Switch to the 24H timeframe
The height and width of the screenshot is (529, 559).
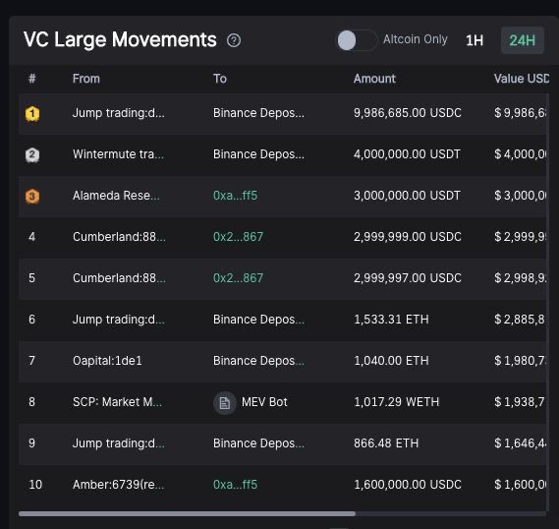tap(522, 40)
